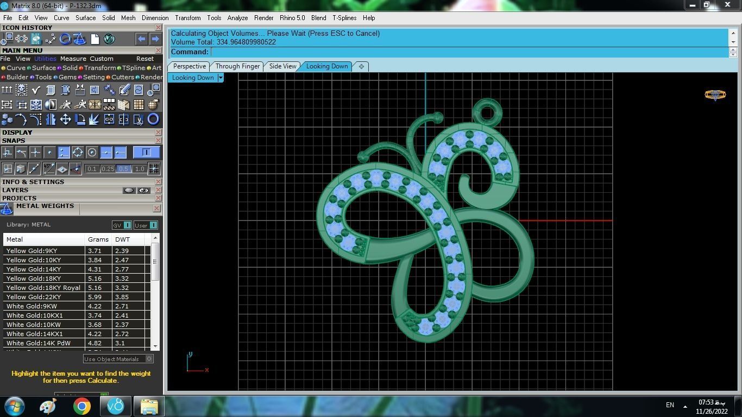Toggle the User library switch
742x417 pixels.
[146, 225]
